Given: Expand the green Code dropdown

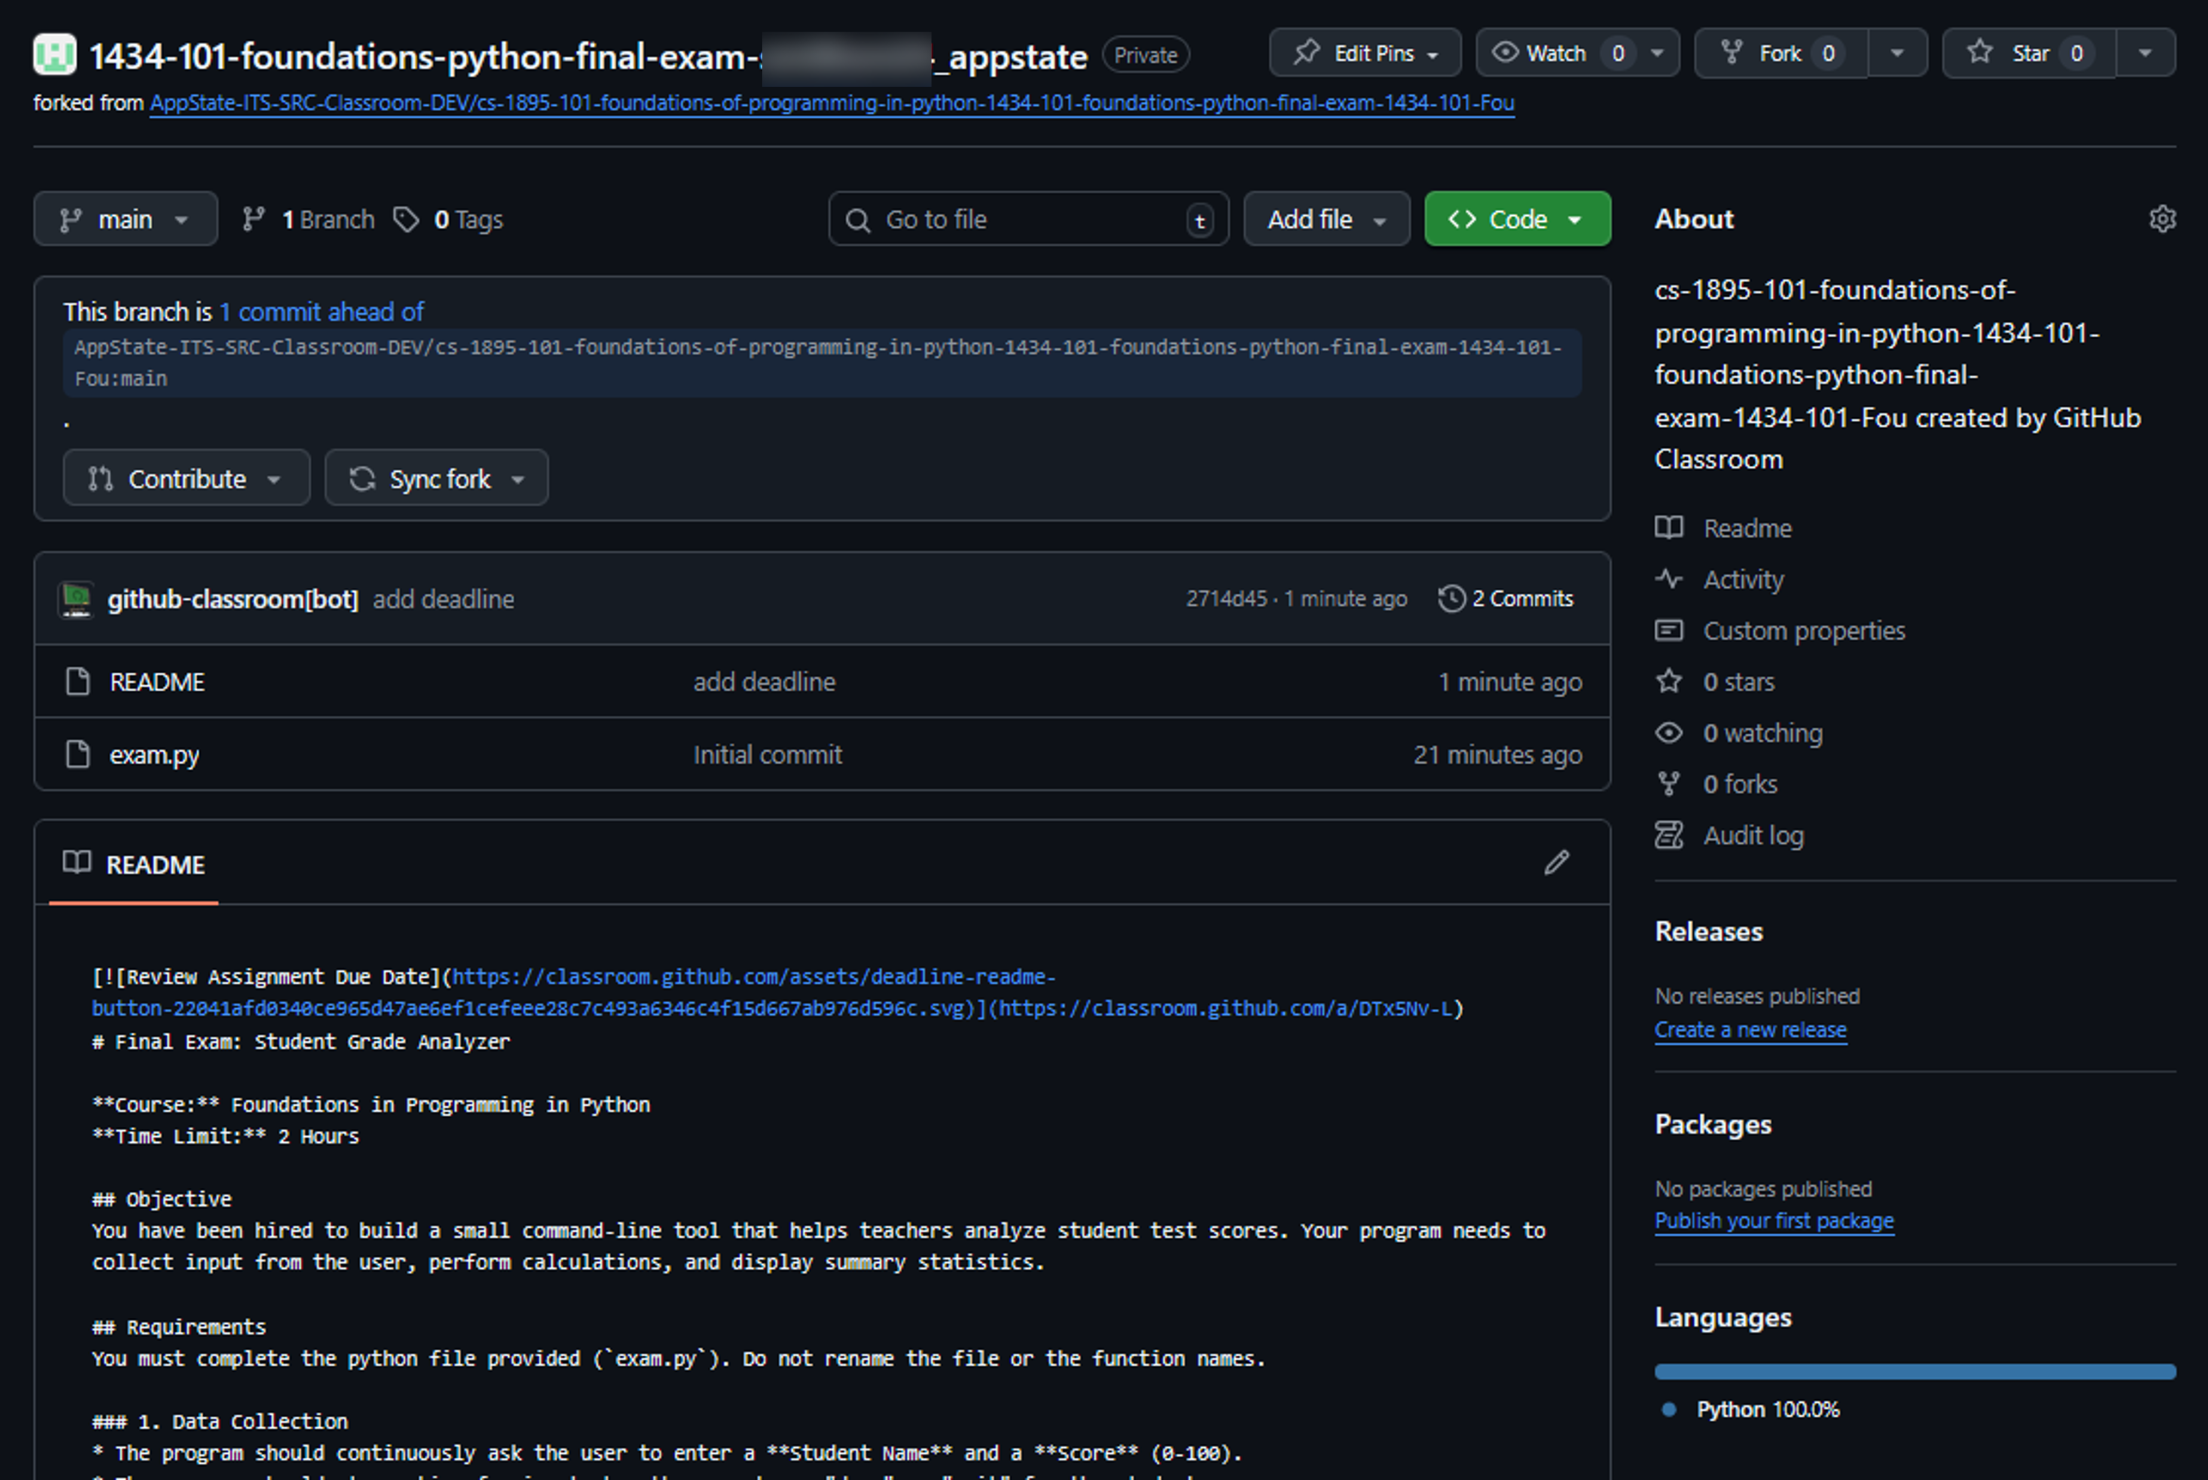Looking at the screenshot, I should coord(1516,218).
